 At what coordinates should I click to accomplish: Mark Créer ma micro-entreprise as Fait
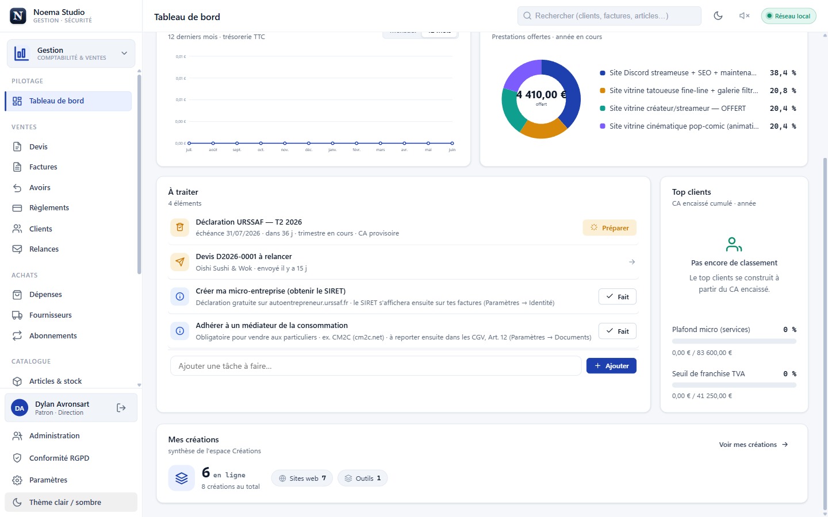(x=618, y=297)
